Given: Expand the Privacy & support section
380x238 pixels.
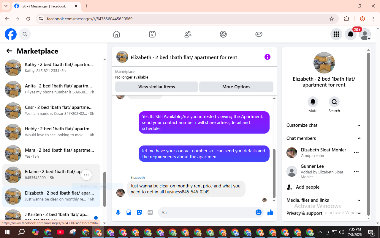Looking at the screenshot, I should coord(324,213).
